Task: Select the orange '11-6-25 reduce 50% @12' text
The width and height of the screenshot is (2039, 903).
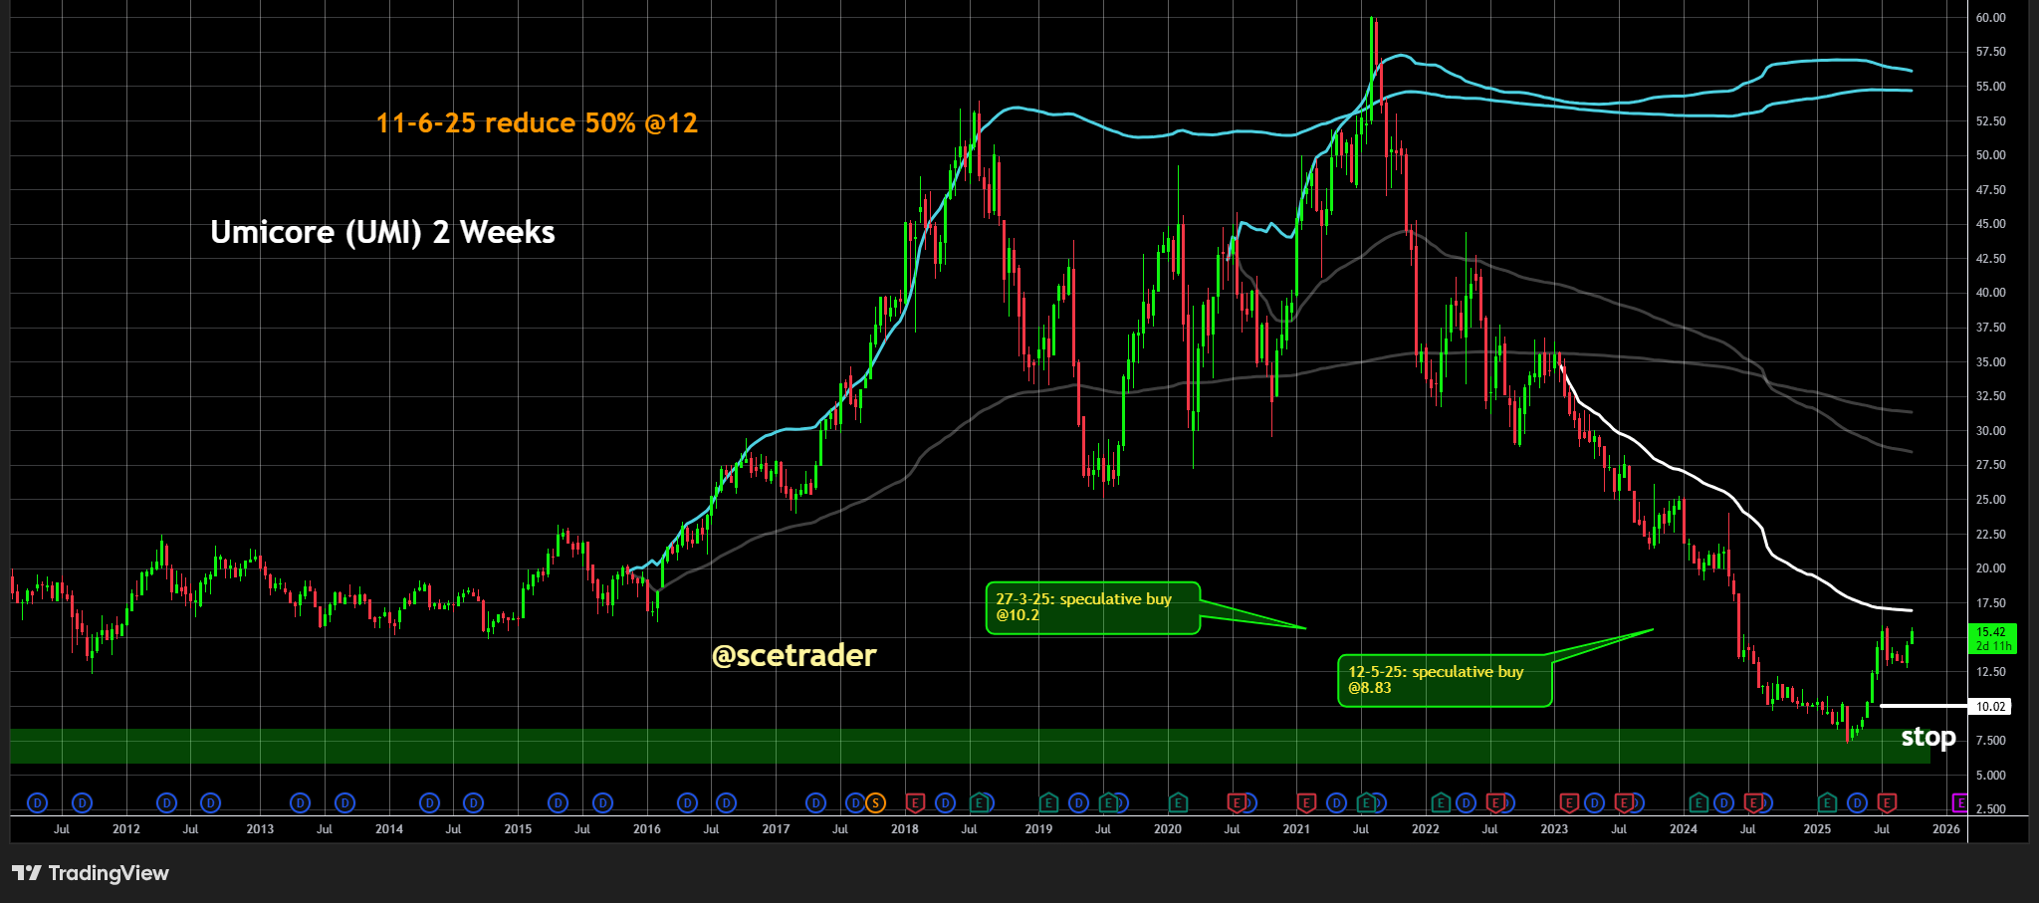Action: (537, 123)
